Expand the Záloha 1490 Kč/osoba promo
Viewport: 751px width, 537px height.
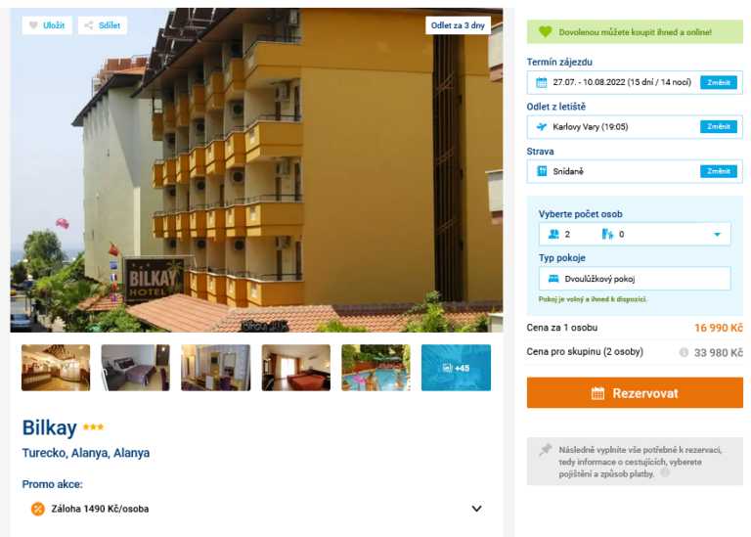(476, 509)
